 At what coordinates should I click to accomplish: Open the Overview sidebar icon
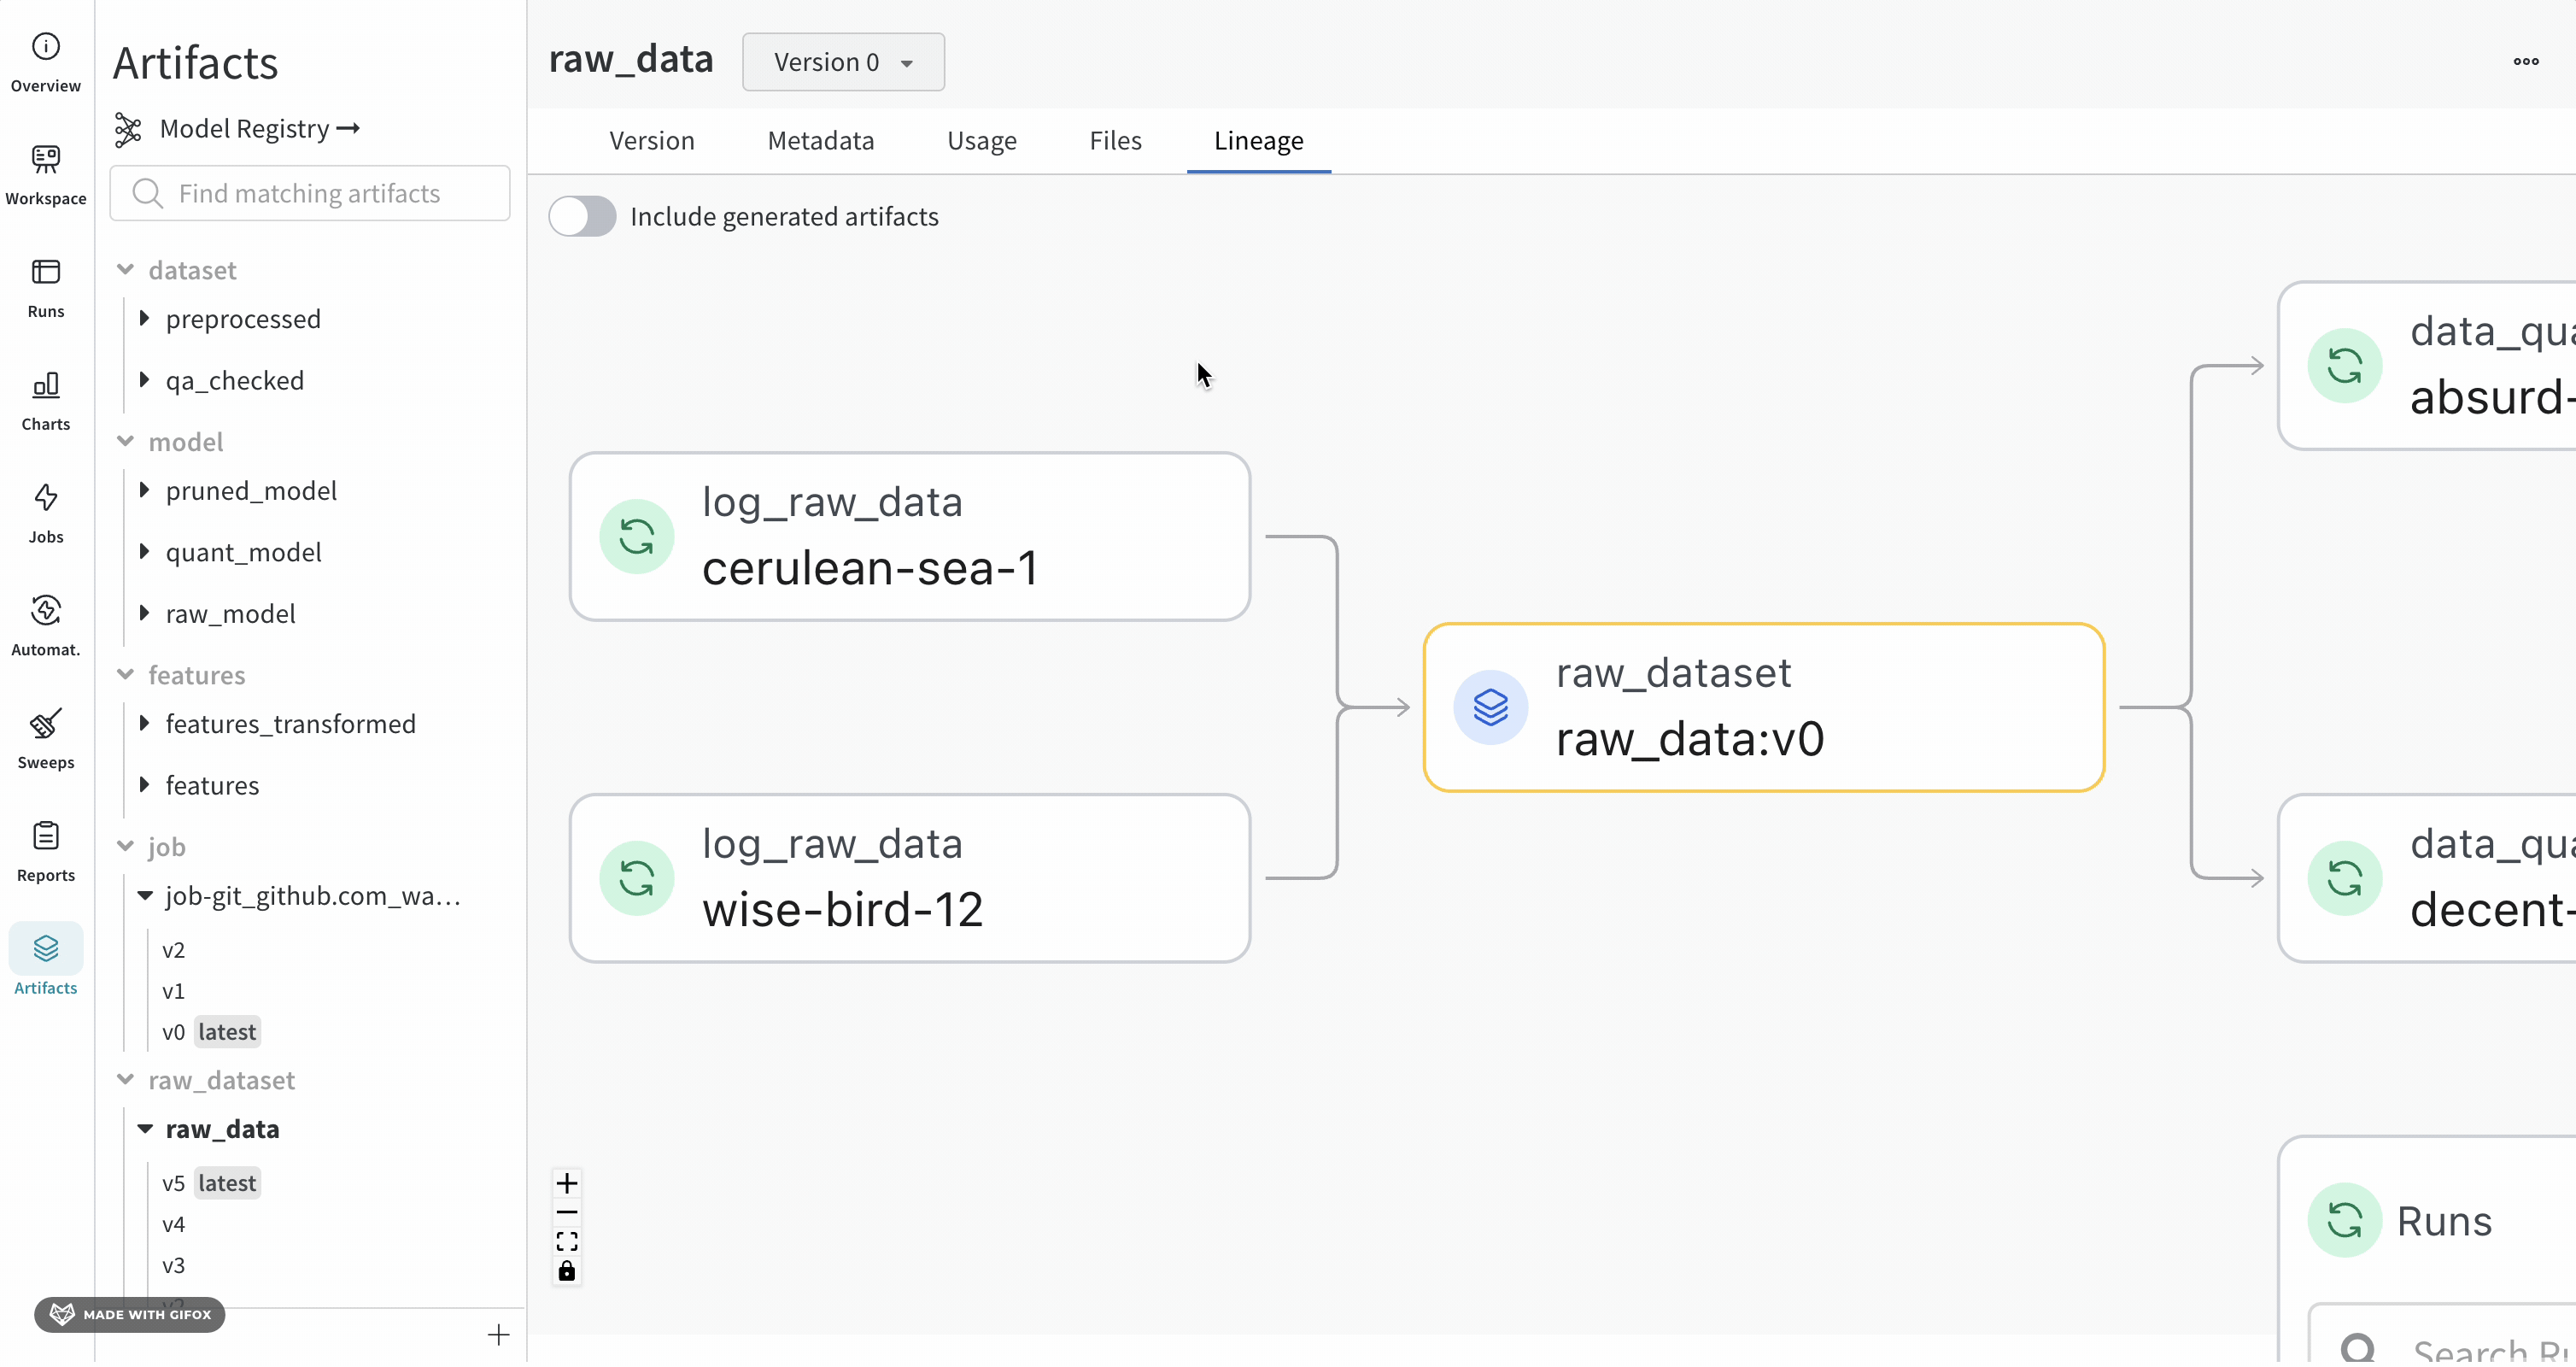click(46, 62)
